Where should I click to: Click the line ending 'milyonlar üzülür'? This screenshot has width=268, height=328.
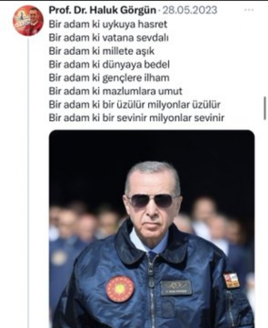[x=135, y=105]
